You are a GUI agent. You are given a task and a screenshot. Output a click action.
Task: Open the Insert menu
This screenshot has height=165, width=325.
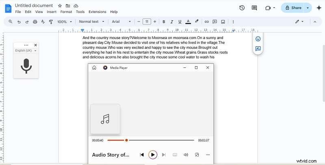click(x=52, y=12)
